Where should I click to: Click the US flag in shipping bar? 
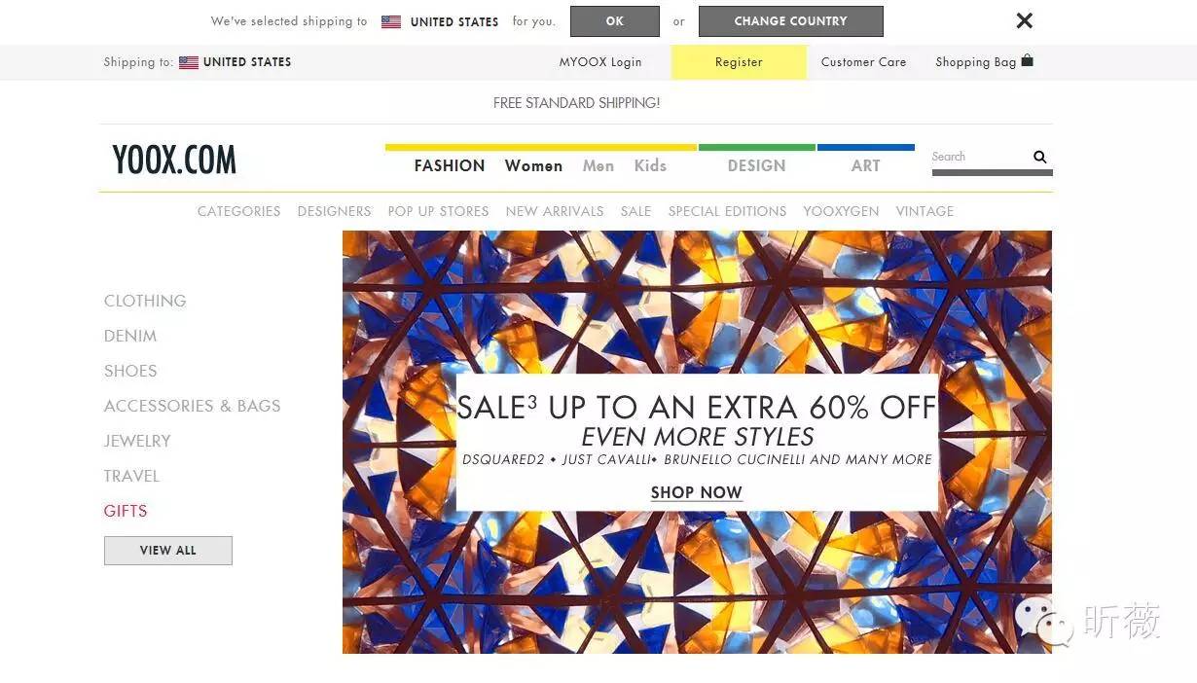(189, 62)
